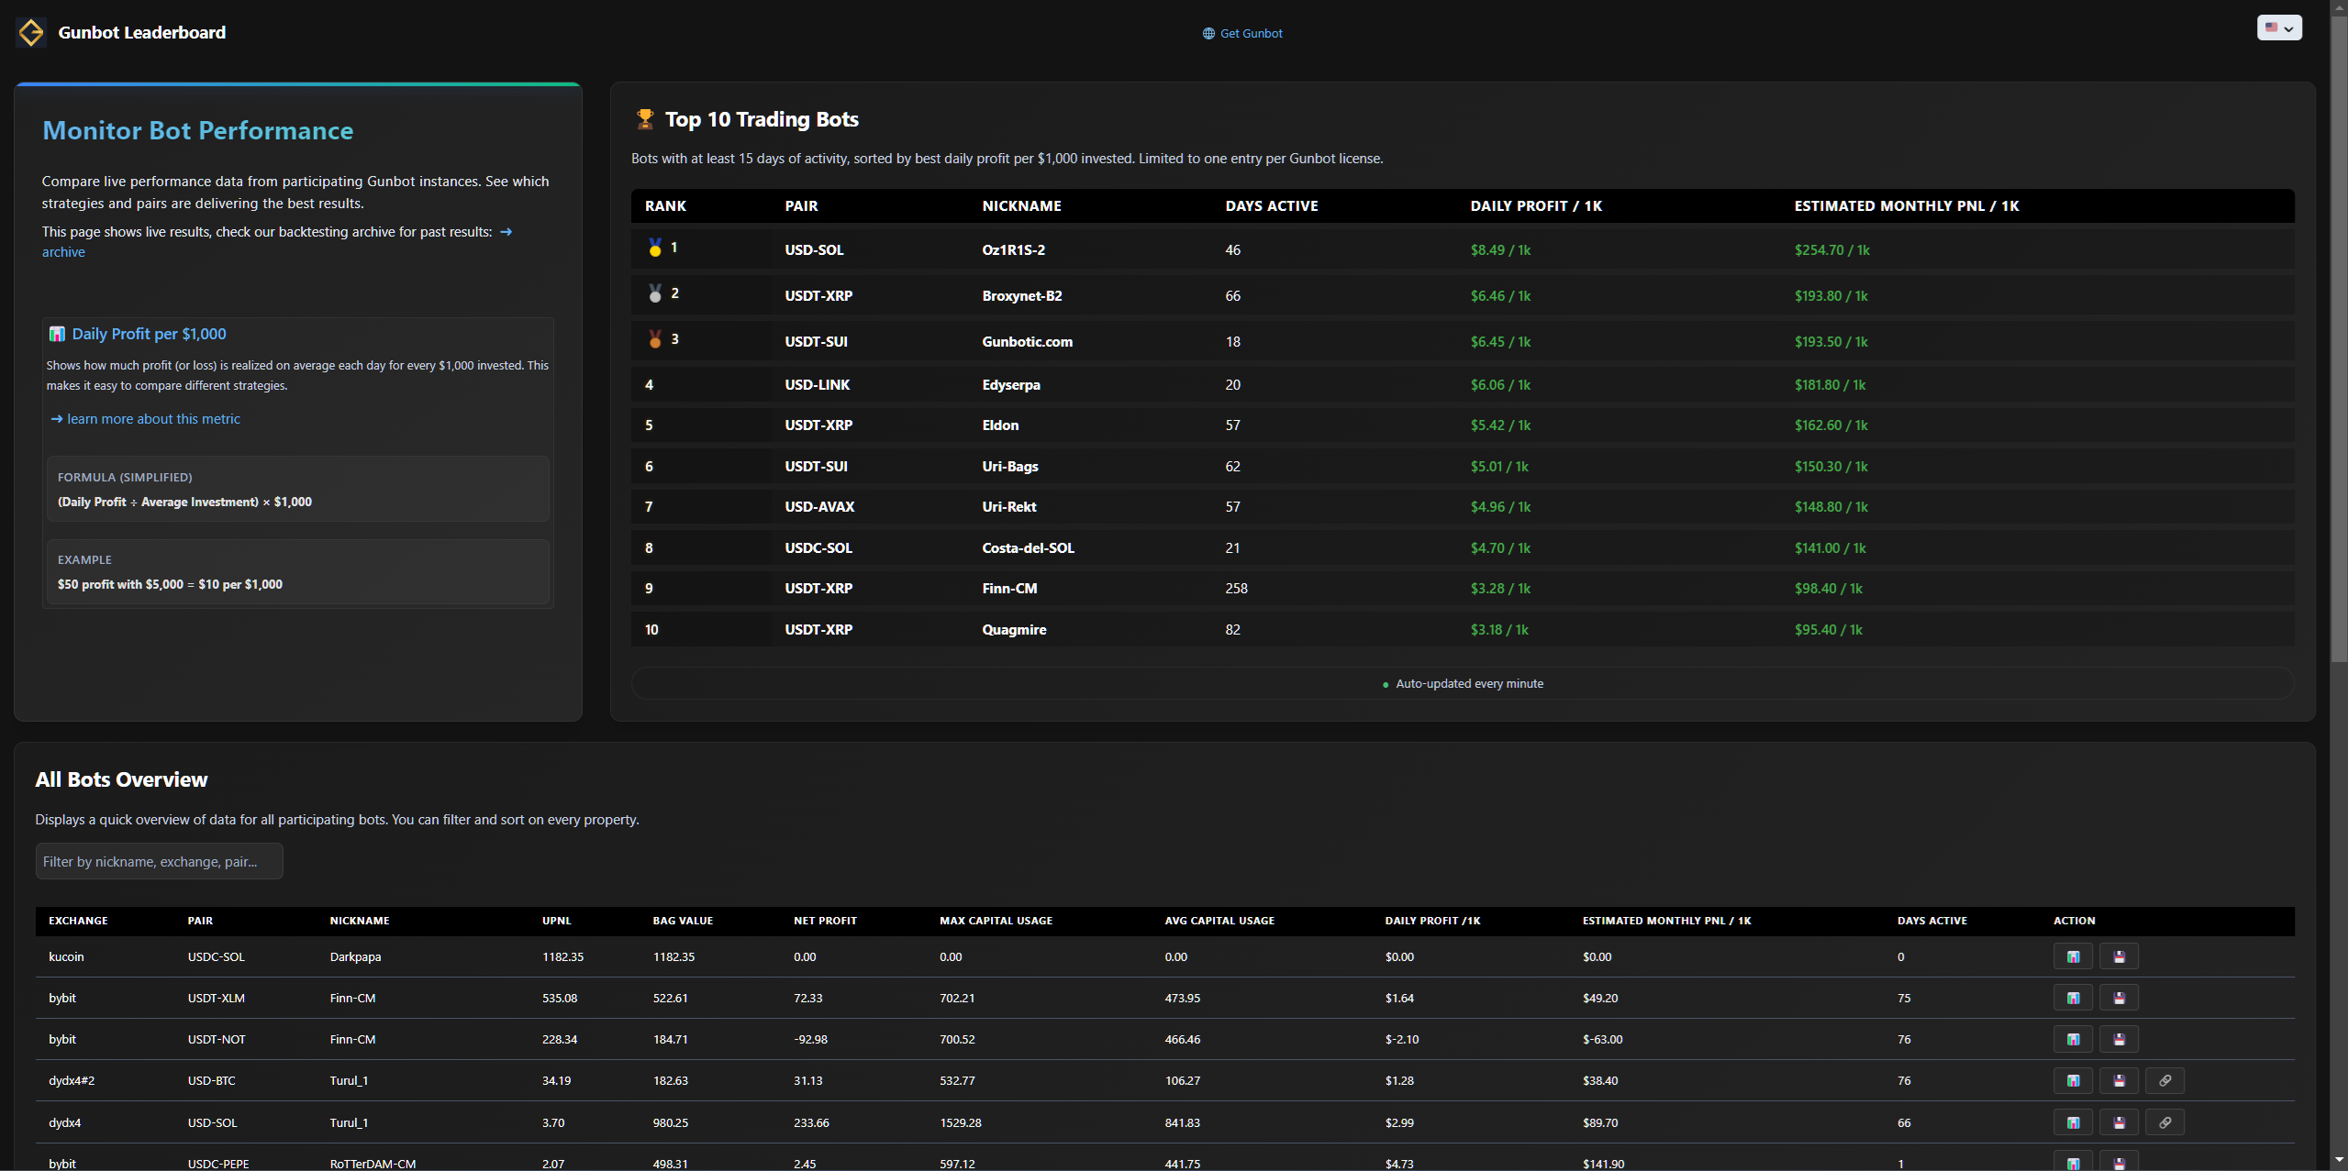Screen dimensions: 2348x1171
Task: Click floppy disk icon in Turul_1 USD-SOL row
Action: click(2119, 1122)
